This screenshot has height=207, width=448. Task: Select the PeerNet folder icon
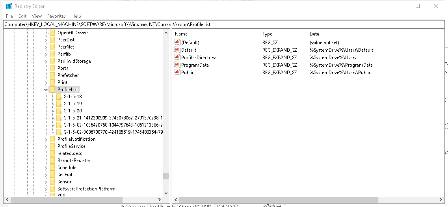point(52,47)
